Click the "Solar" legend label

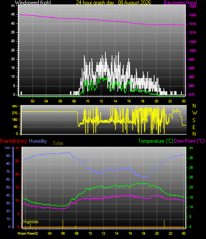tap(58, 143)
